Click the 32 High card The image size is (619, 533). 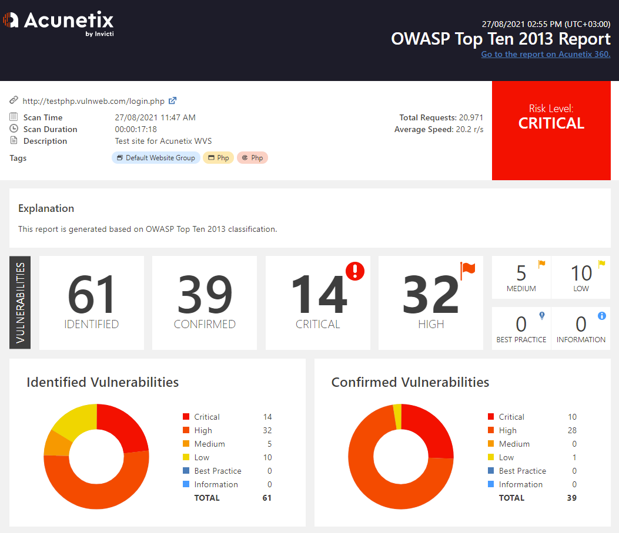pos(431,303)
